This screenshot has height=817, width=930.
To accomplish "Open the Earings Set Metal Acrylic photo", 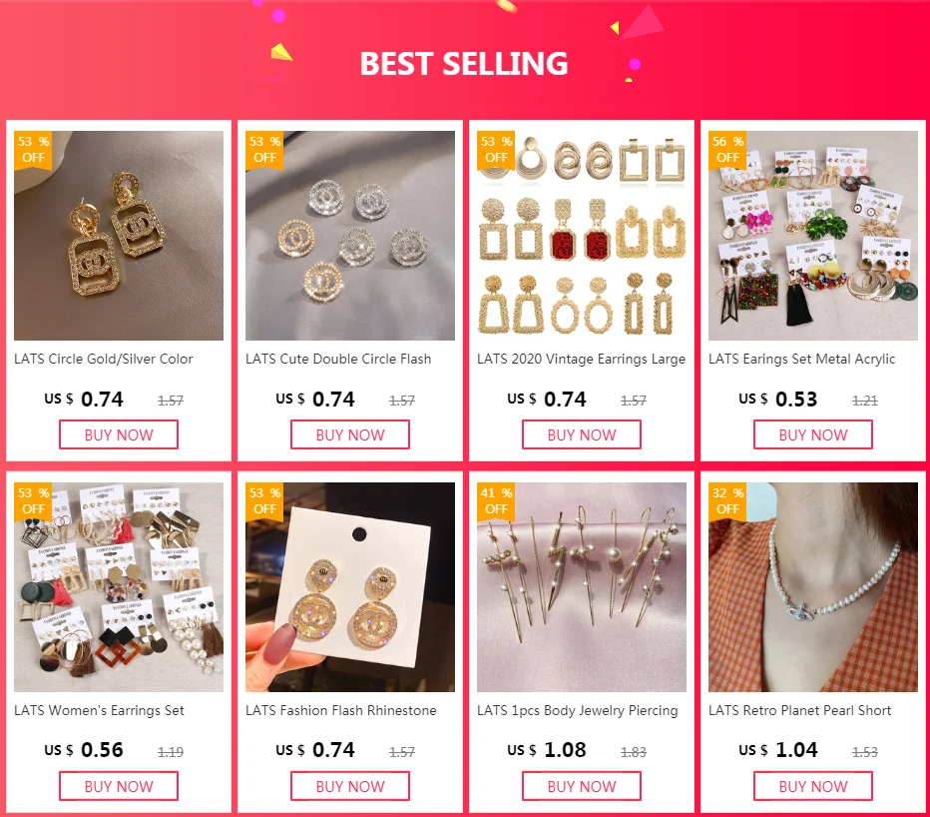I will click(813, 236).
